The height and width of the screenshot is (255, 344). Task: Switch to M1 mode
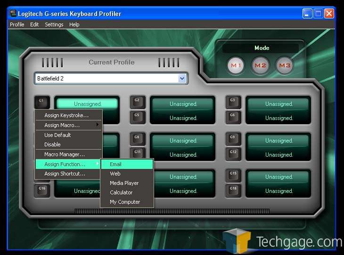[x=236, y=65]
